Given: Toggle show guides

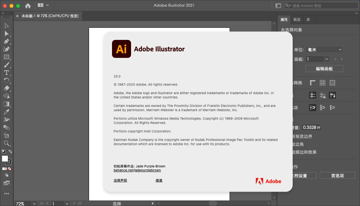Looking at the screenshot, I should point(312,95).
